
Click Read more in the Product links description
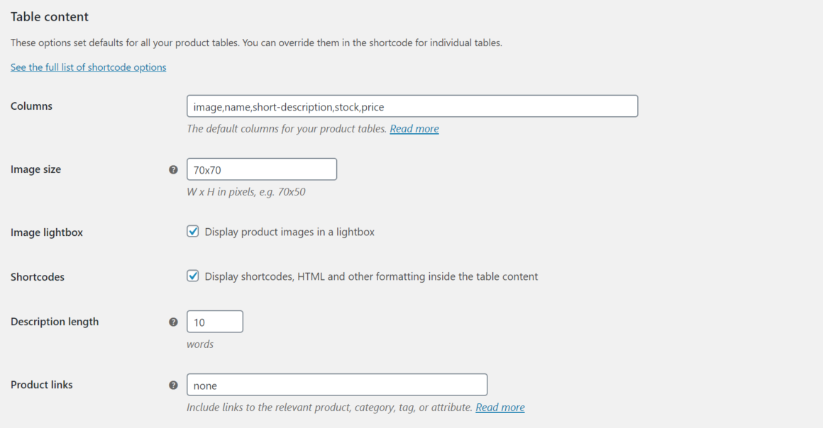click(x=499, y=407)
